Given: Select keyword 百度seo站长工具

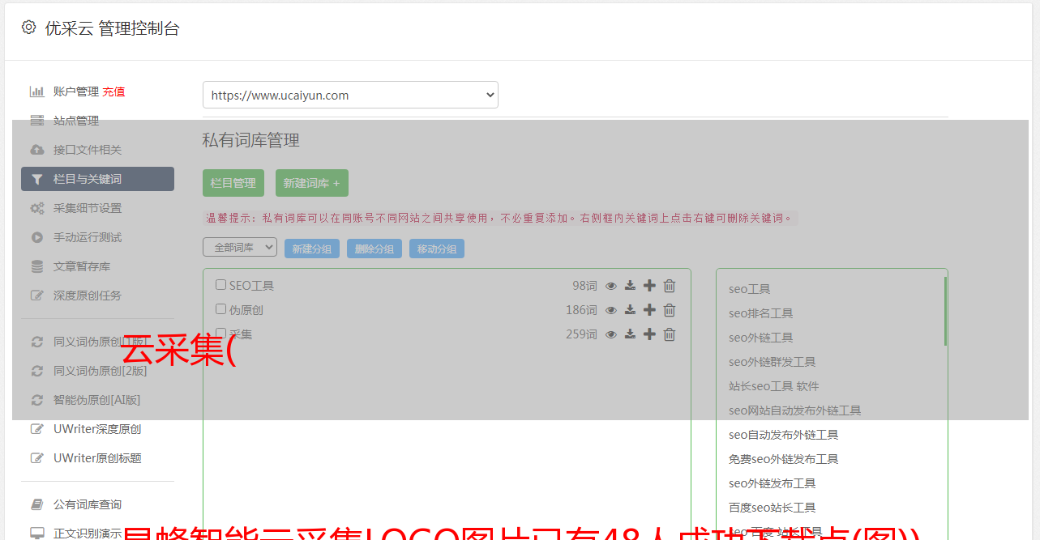Looking at the screenshot, I should 773,508.
